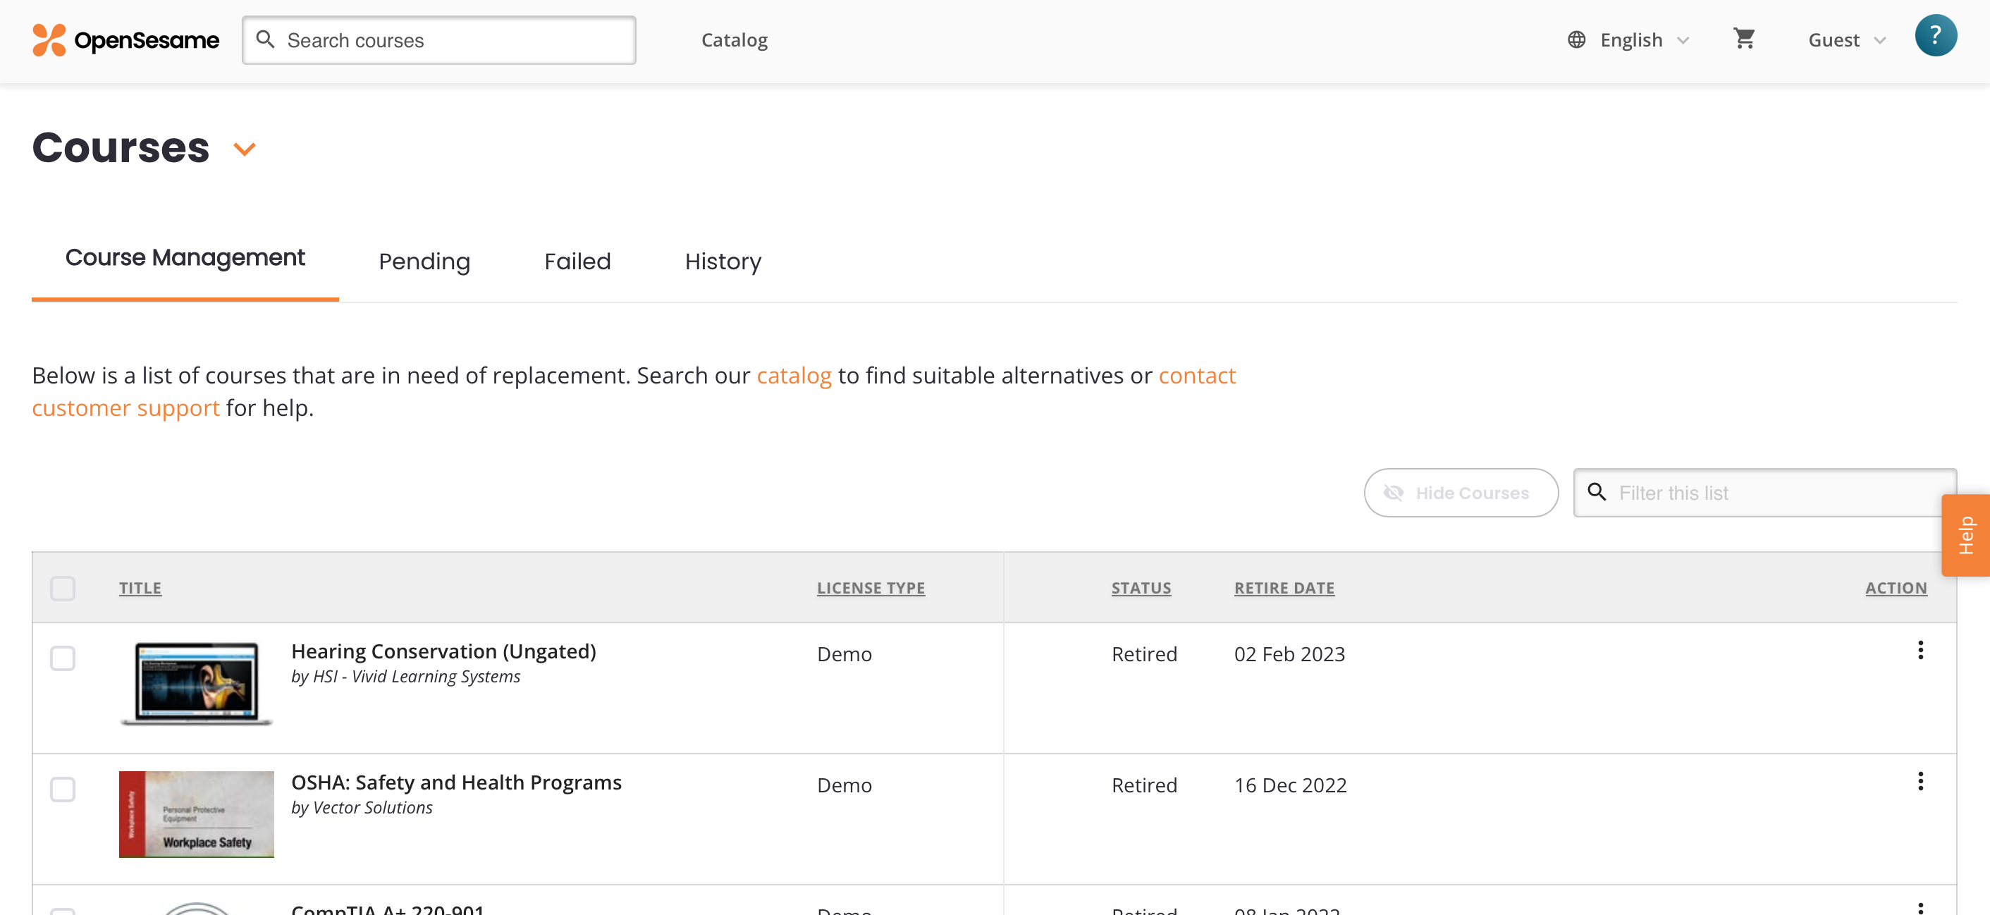Sort table by License Type column
Viewport: 1990px width, 915px height.
[x=871, y=588]
